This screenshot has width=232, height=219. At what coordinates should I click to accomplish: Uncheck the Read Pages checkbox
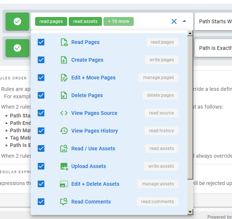click(41, 42)
